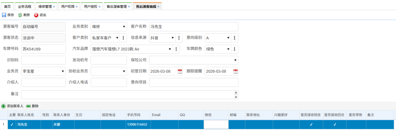Click the 联系地址 column header
The height and width of the screenshot is (138, 396).
[x=259, y=115]
